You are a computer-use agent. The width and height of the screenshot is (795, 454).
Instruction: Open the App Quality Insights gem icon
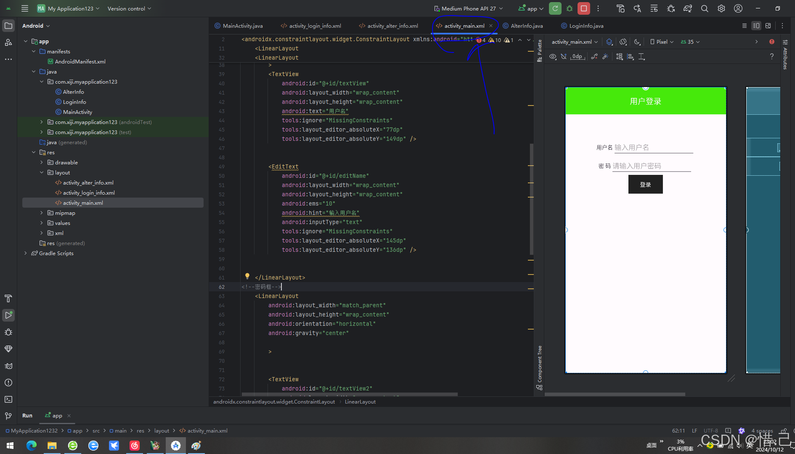(x=8, y=349)
